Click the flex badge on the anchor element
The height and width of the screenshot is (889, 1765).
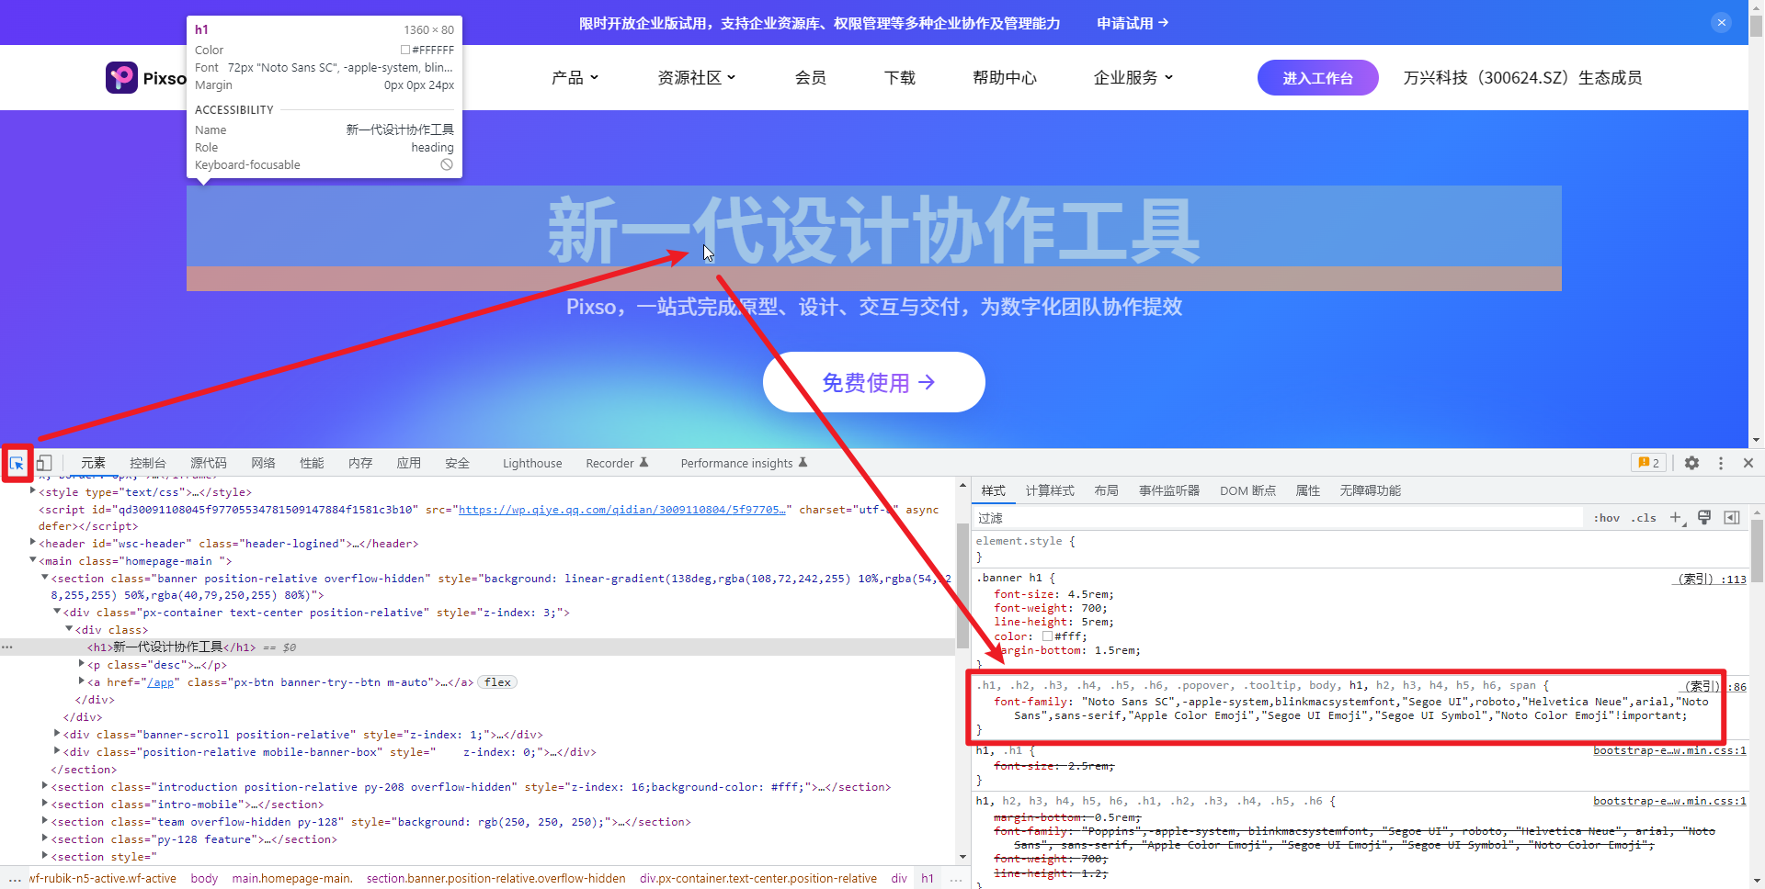[x=497, y=682]
